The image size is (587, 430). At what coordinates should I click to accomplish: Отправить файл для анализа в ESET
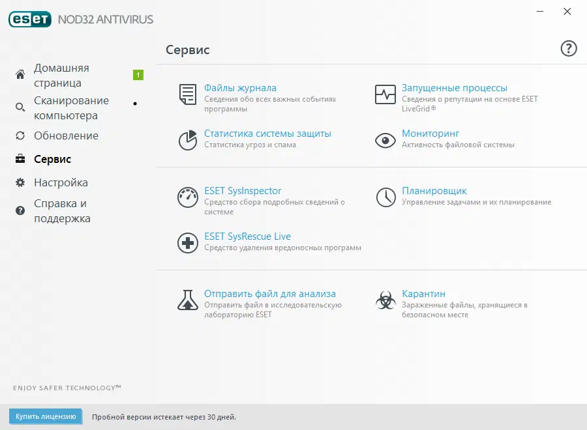270,293
